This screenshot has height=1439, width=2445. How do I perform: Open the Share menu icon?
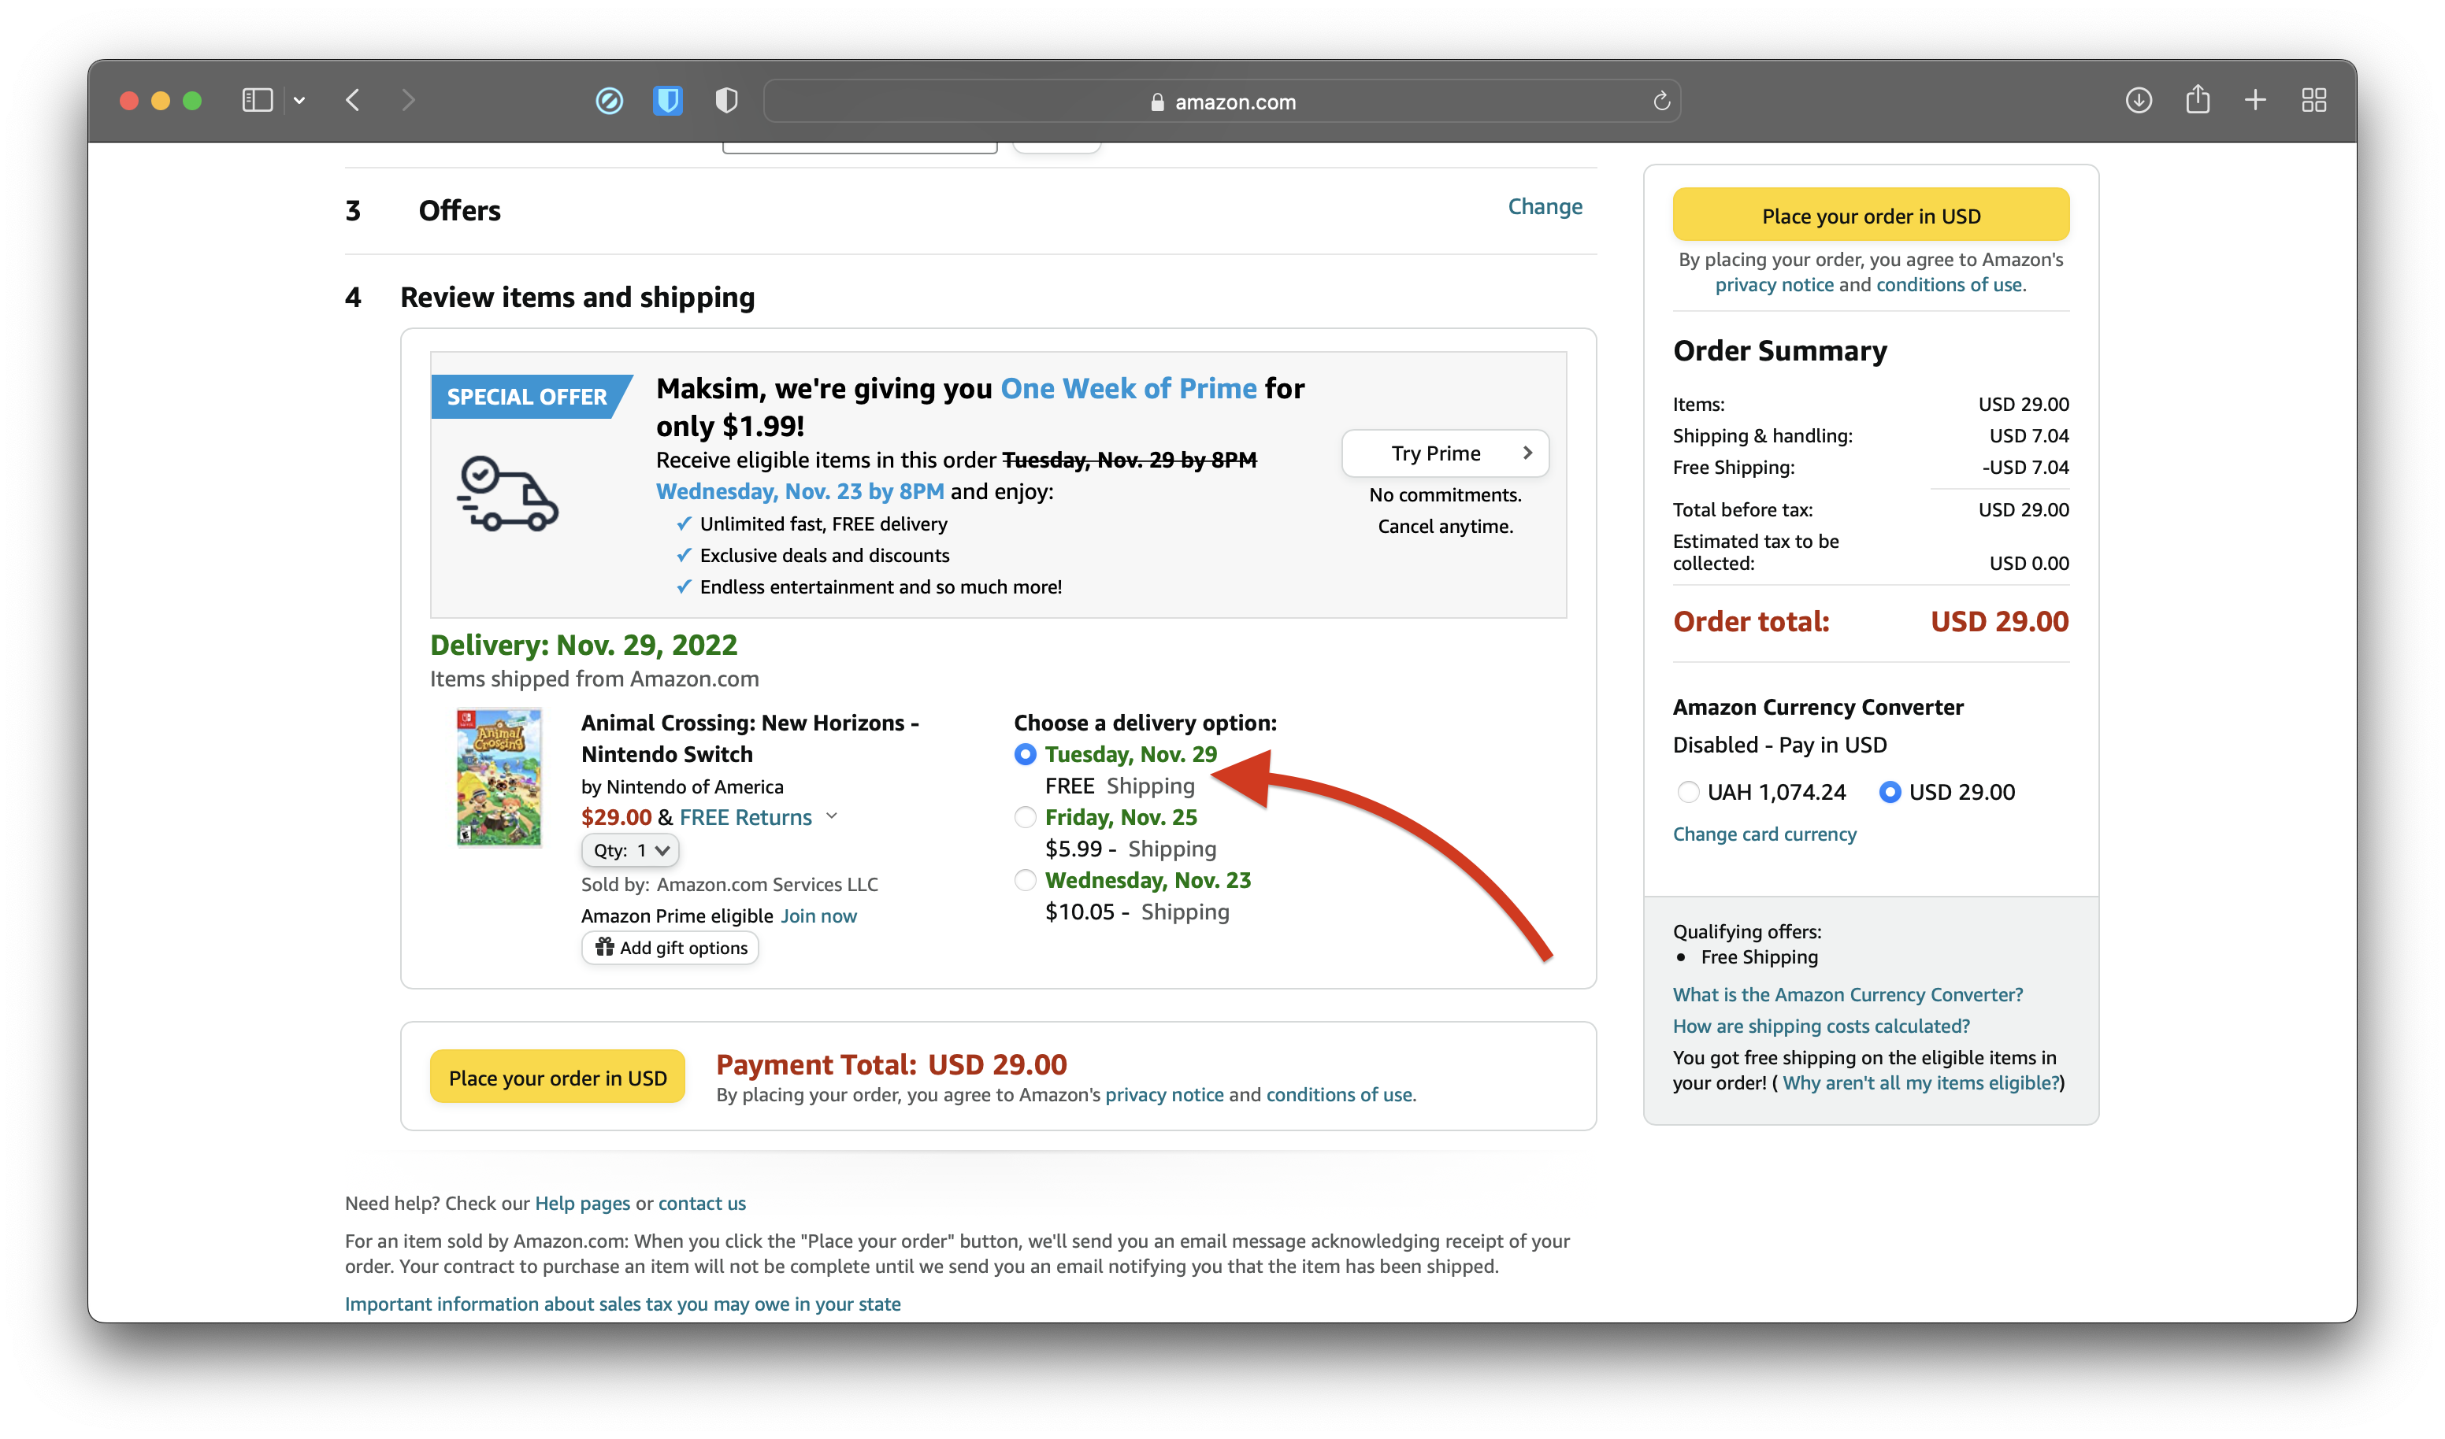pyautogui.click(x=2198, y=100)
